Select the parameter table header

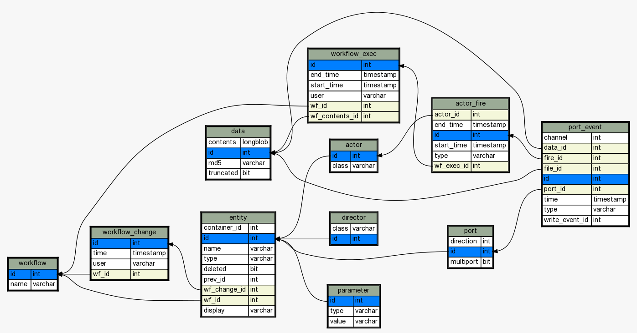pyautogui.click(x=354, y=290)
